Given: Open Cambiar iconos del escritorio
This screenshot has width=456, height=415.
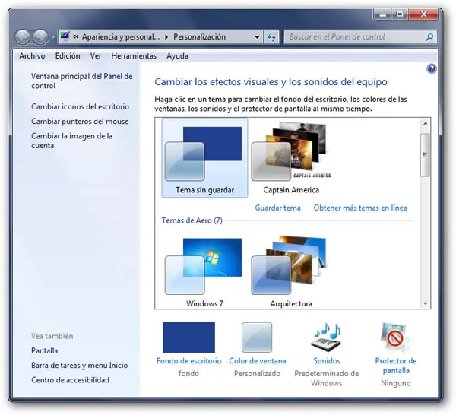Looking at the screenshot, I should [80, 106].
